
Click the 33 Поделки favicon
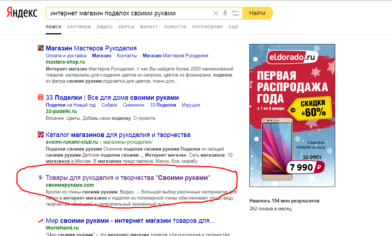[x=40, y=97]
